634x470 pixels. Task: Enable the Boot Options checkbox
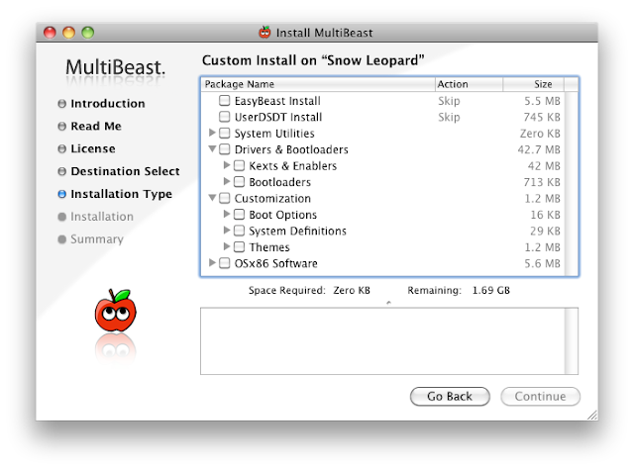click(x=239, y=214)
